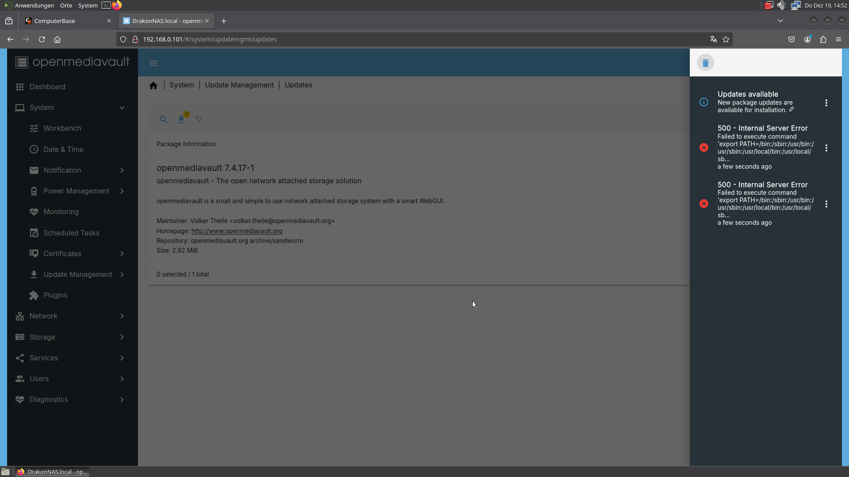Open the openmediavault.org homepage link
This screenshot has height=477, width=849.
point(237,231)
